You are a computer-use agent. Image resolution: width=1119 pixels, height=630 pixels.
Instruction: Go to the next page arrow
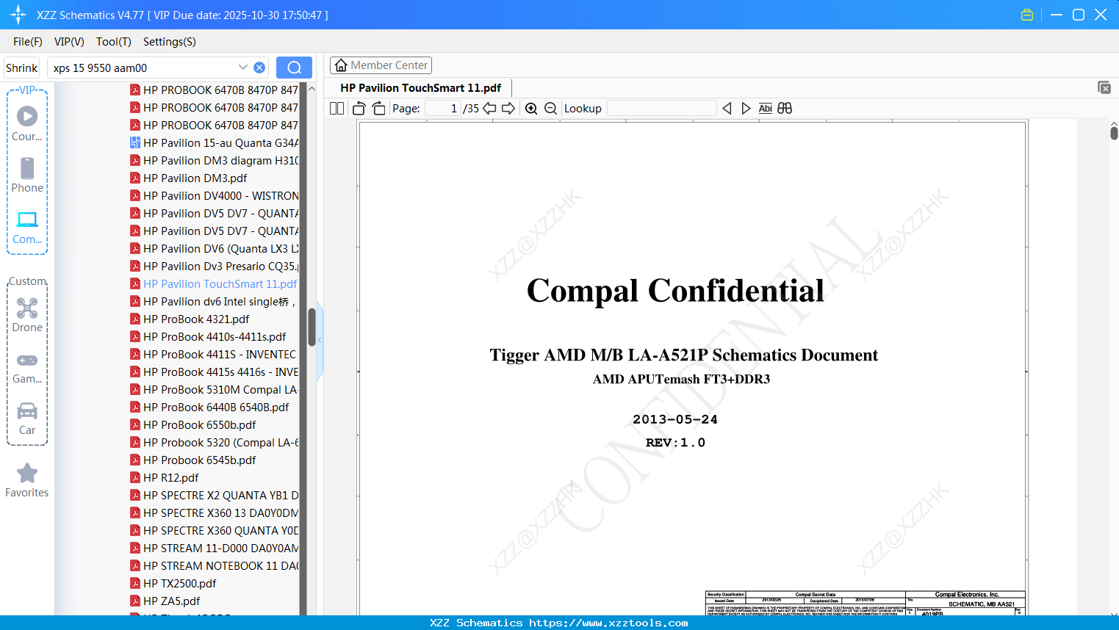(x=508, y=109)
